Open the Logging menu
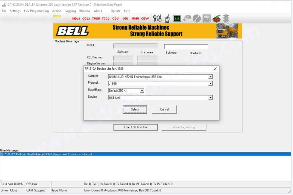Image resolution: width=293 pixels, height=195 pixels. pos(70,11)
